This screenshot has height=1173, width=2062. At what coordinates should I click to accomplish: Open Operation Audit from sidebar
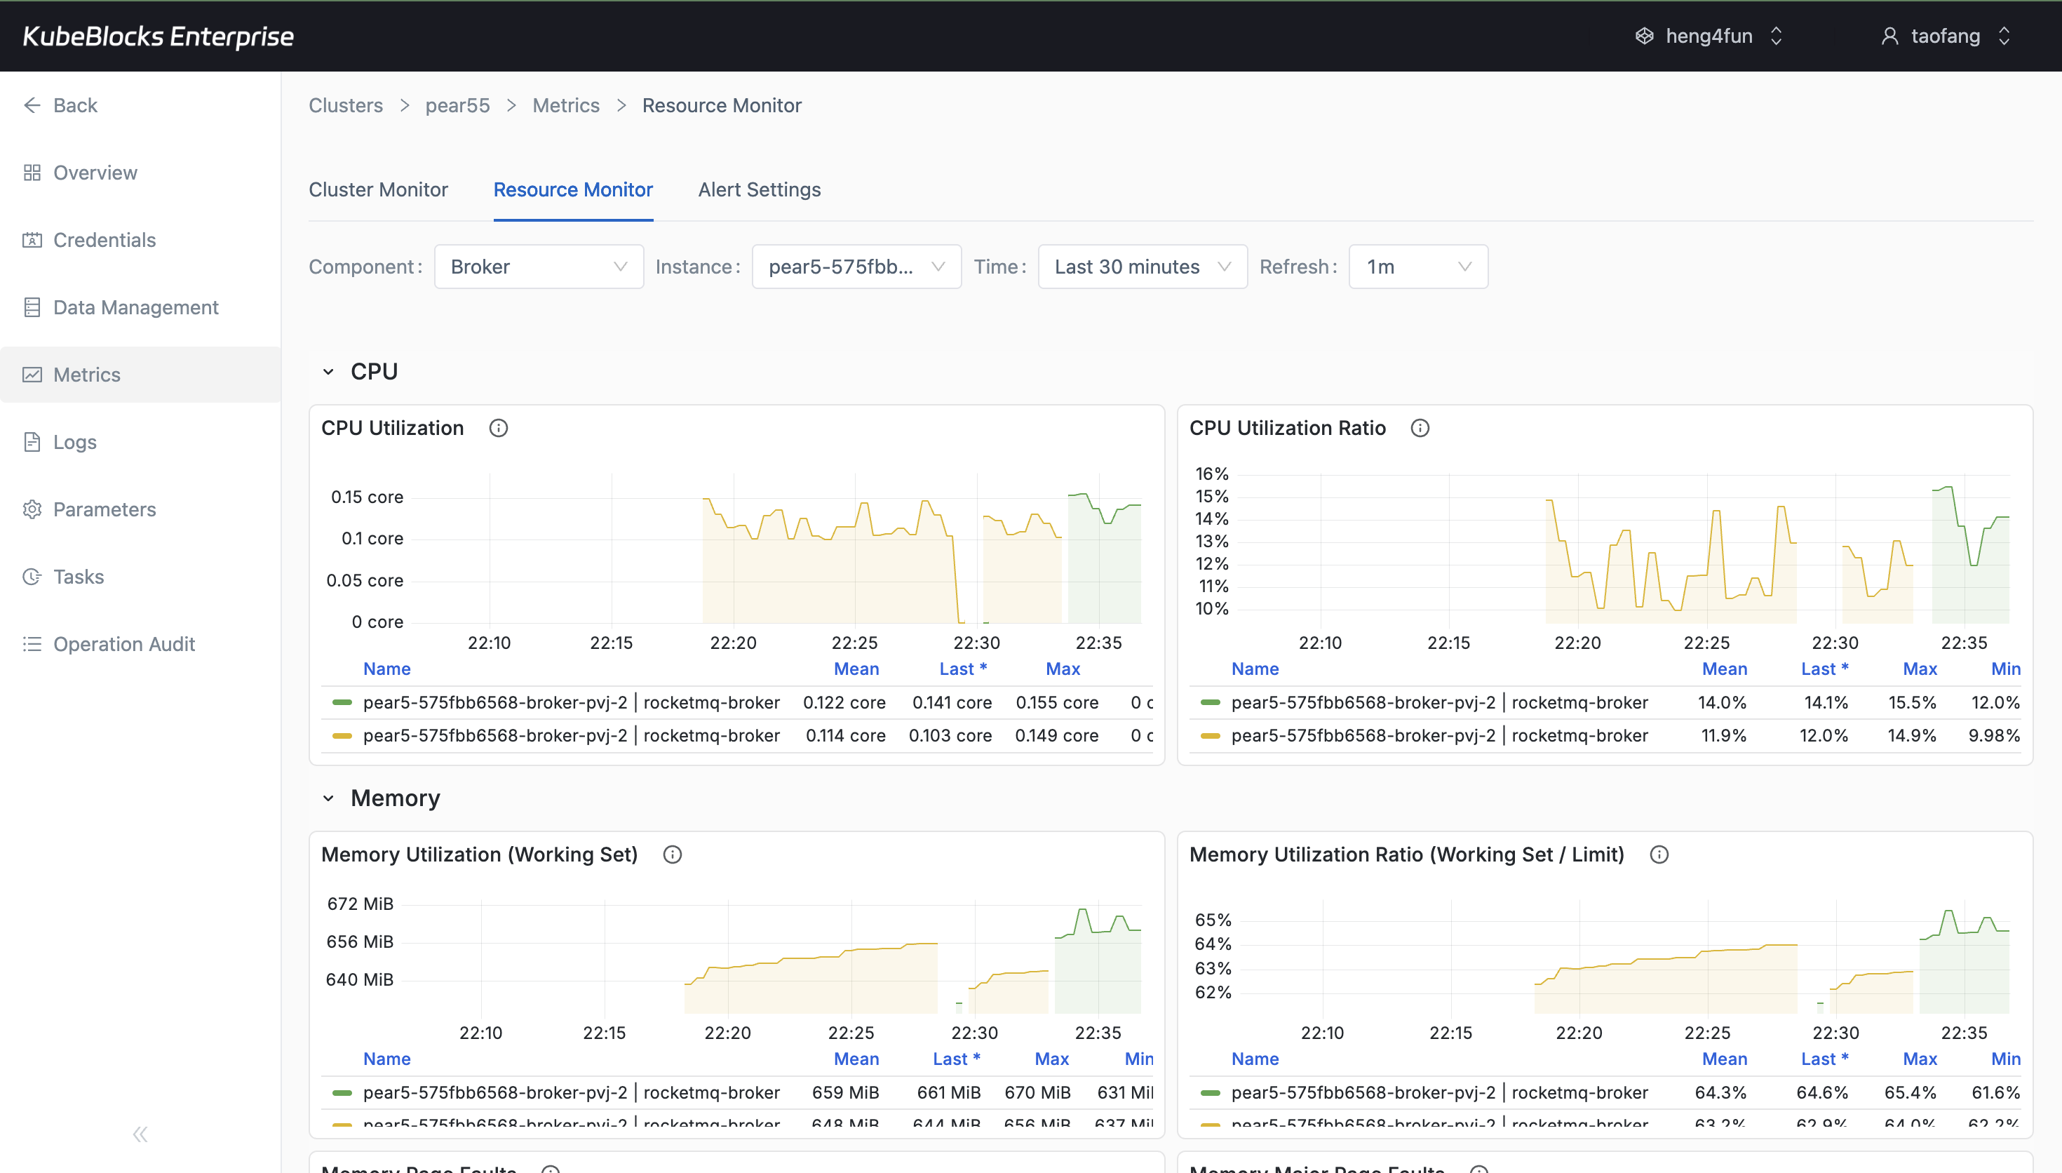click(x=125, y=644)
